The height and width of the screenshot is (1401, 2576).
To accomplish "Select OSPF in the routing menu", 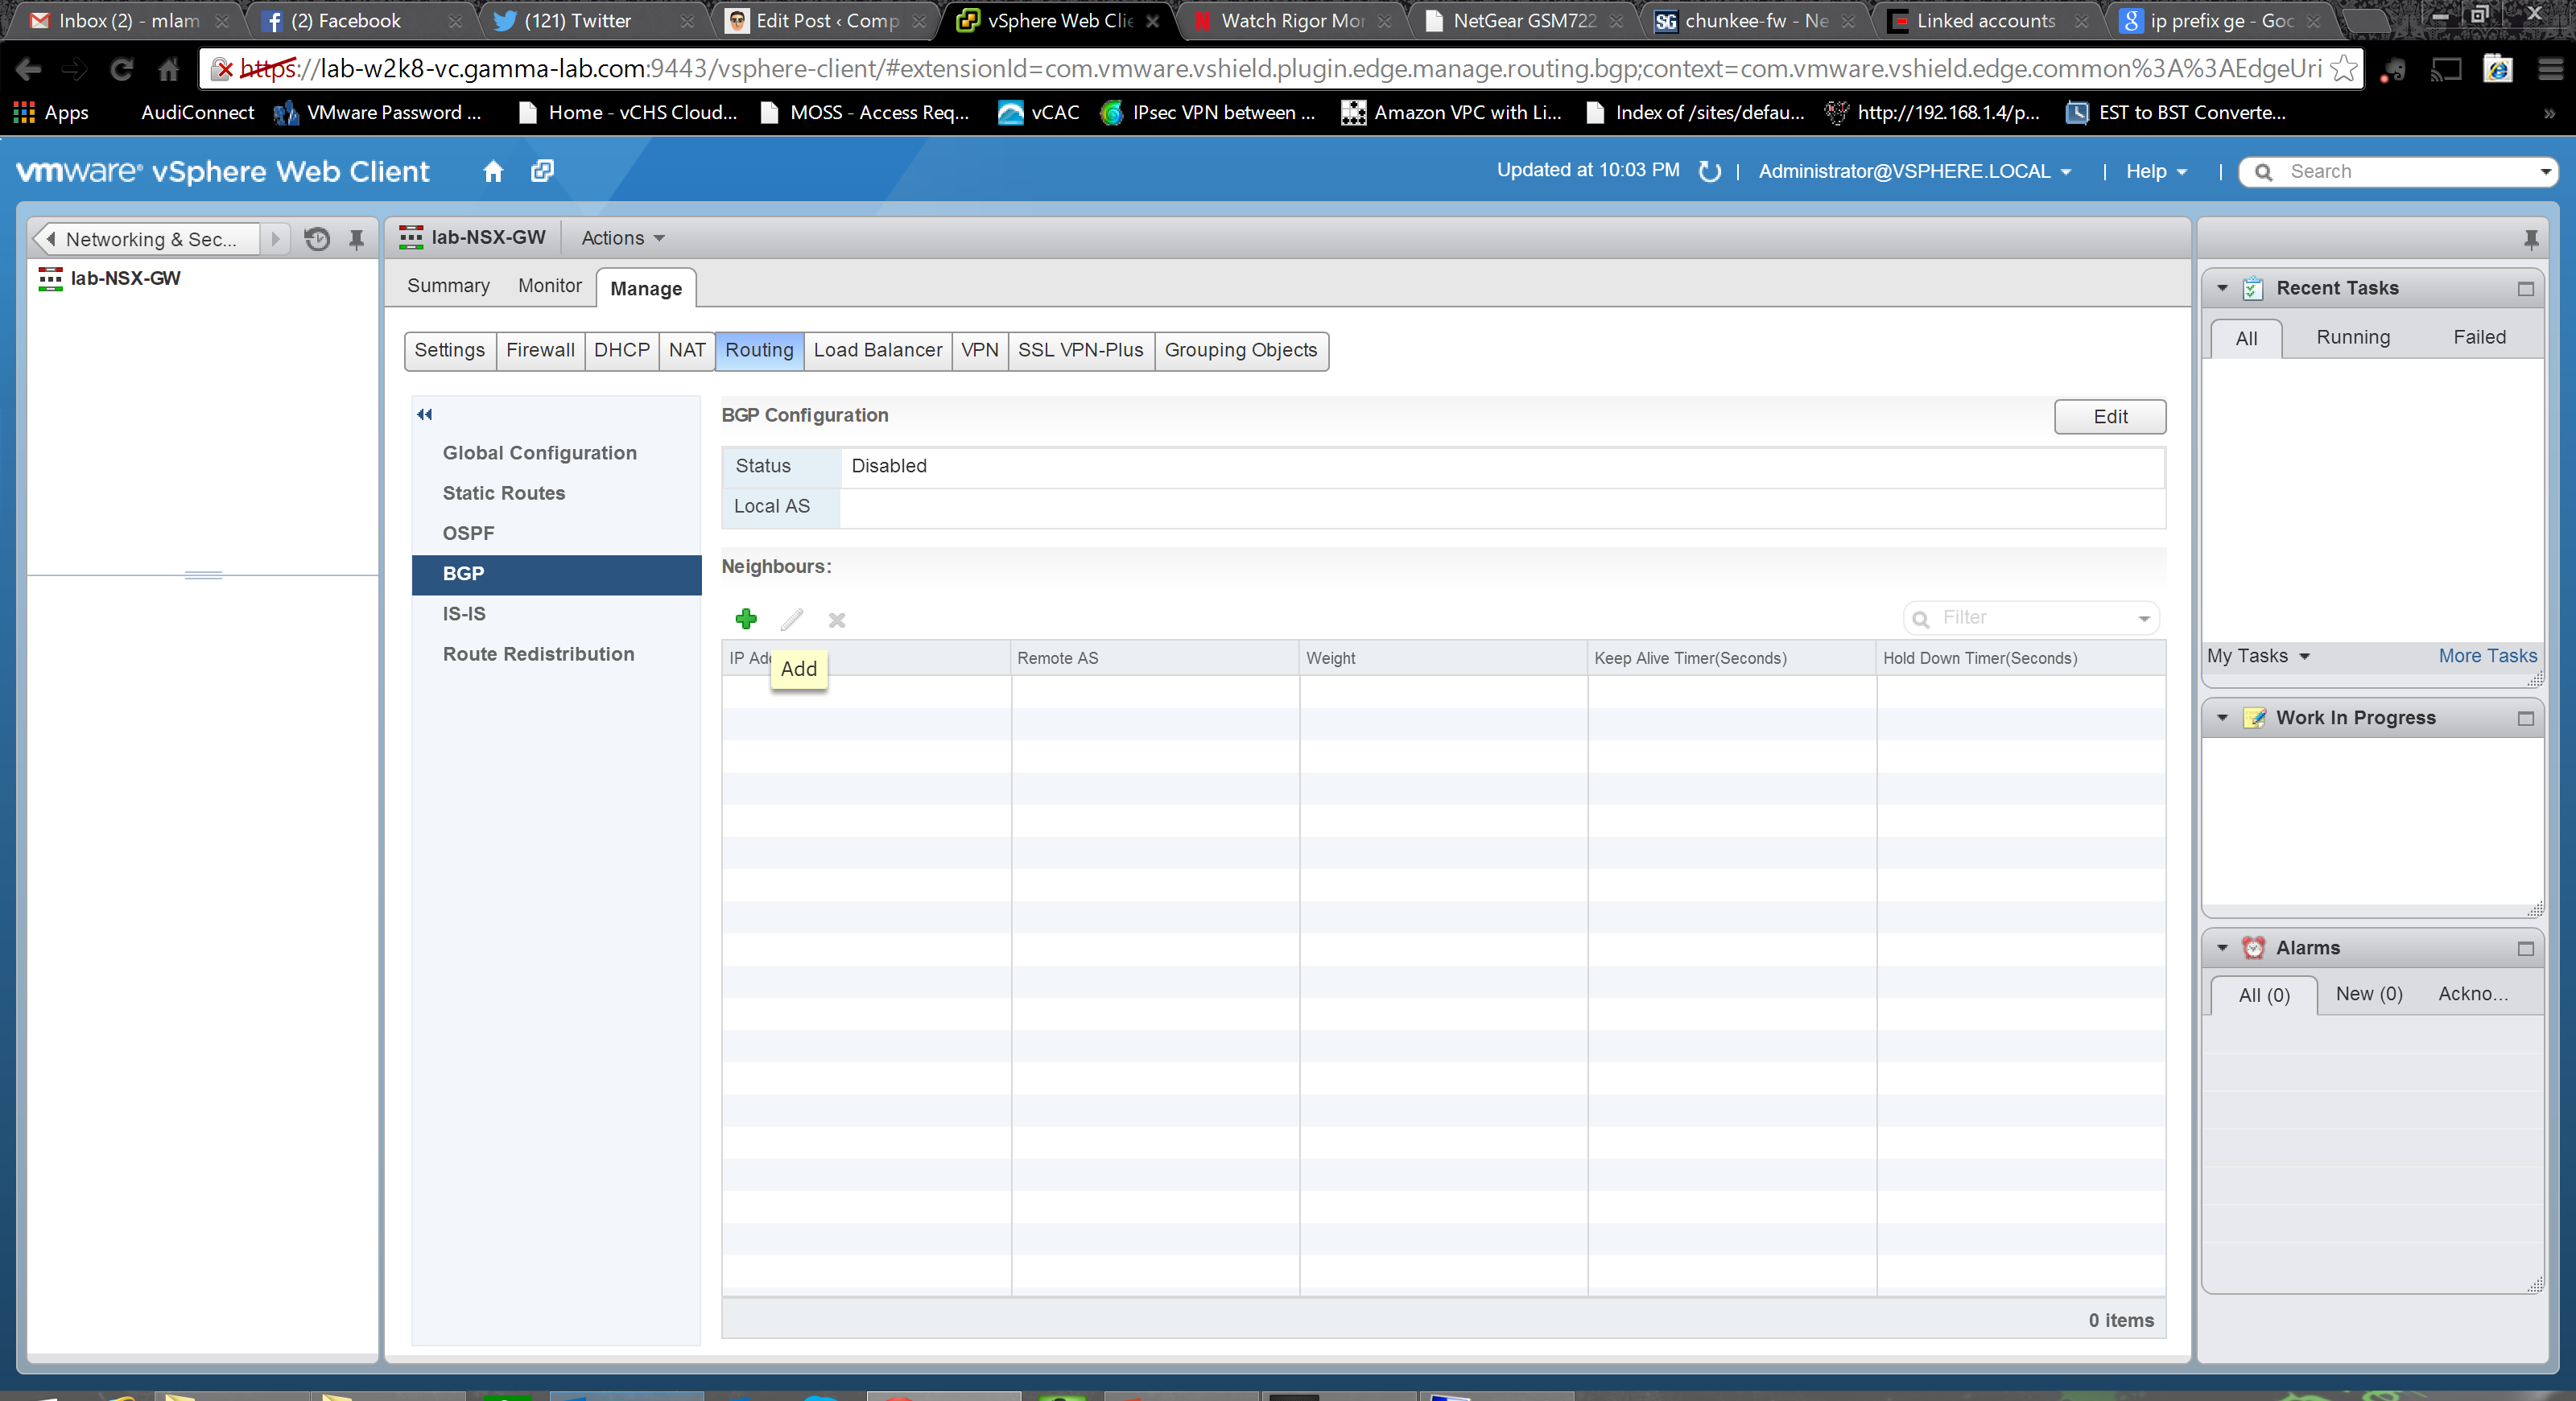I will (x=468, y=534).
